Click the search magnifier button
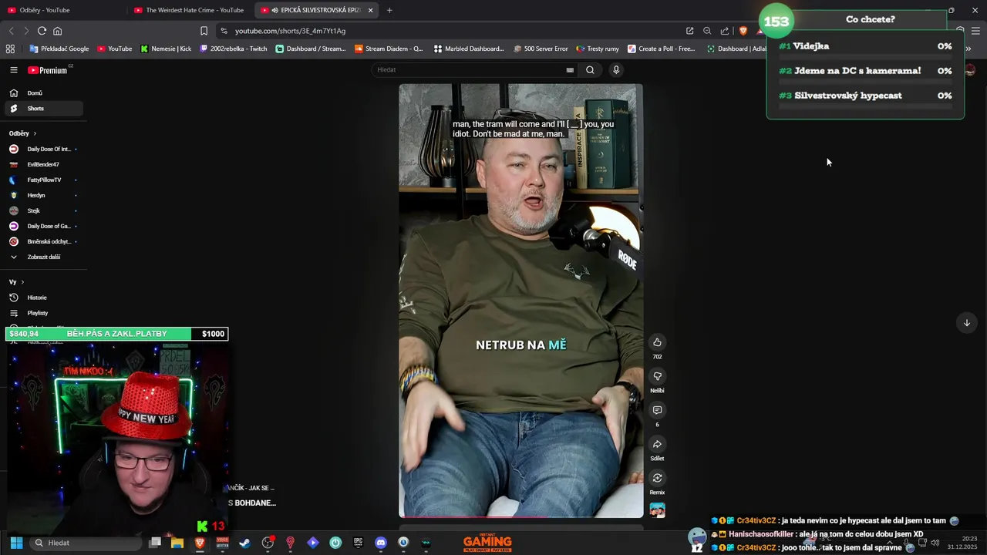This screenshot has width=987, height=555. coord(590,70)
